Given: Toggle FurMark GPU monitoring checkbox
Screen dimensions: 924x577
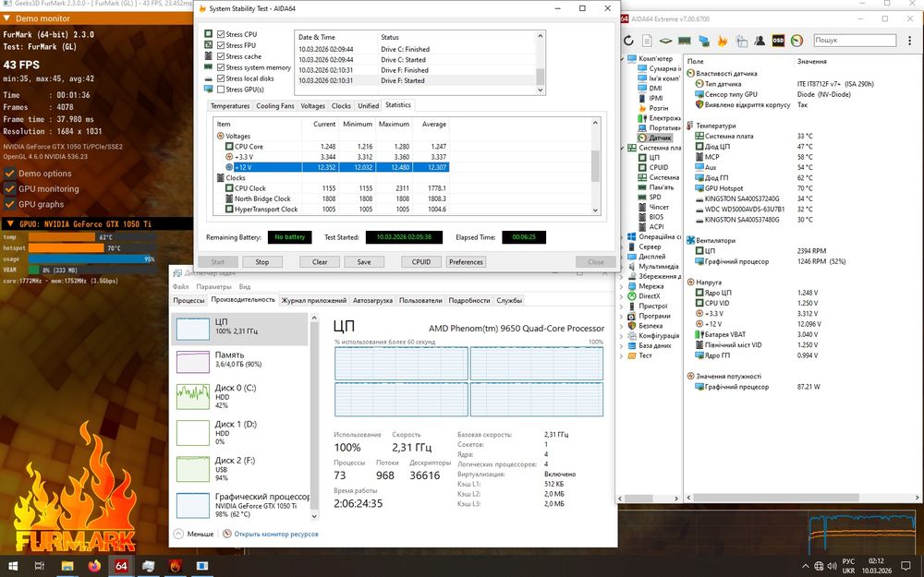Looking at the screenshot, I should 9,189.
